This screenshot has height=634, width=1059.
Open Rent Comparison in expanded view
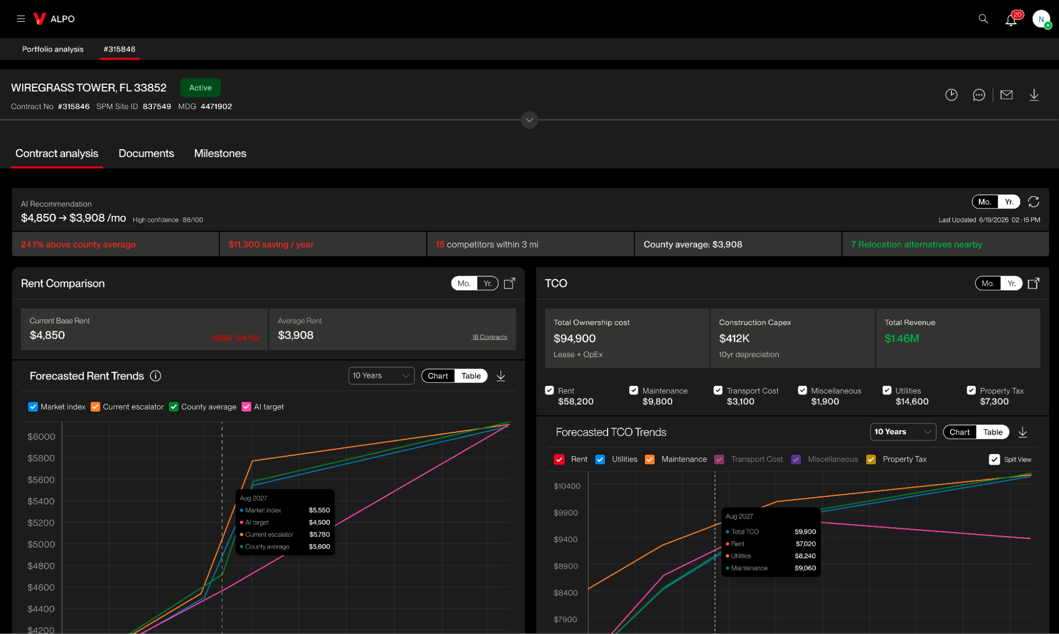pyautogui.click(x=509, y=283)
